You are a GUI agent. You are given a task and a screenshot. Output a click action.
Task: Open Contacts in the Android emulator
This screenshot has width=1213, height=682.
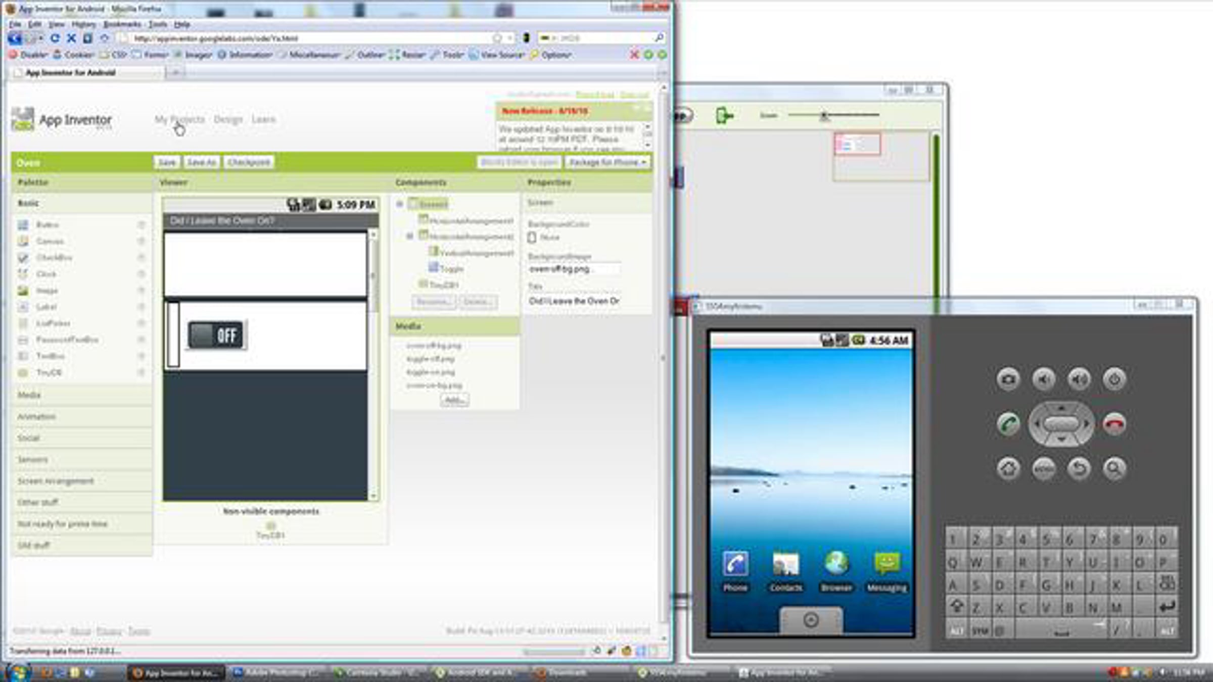(785, 571)
